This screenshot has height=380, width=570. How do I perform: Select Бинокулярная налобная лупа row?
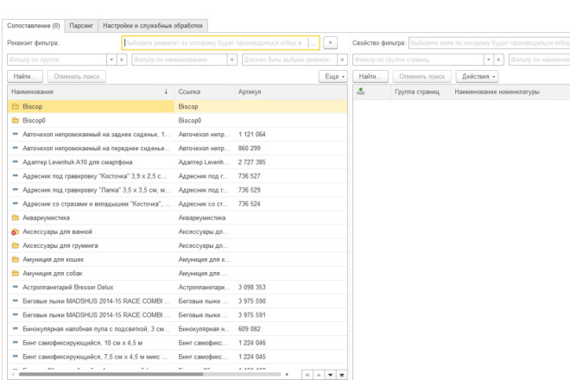point(177,329)
